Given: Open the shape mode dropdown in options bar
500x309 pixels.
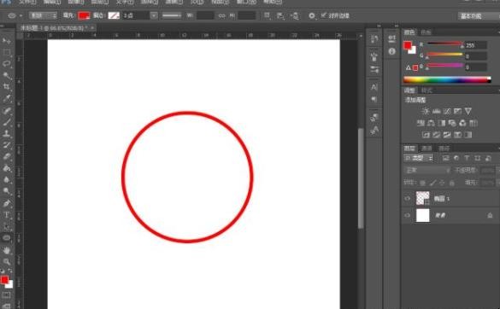Looking at the screenshot, I should click(x=44, y=15).
